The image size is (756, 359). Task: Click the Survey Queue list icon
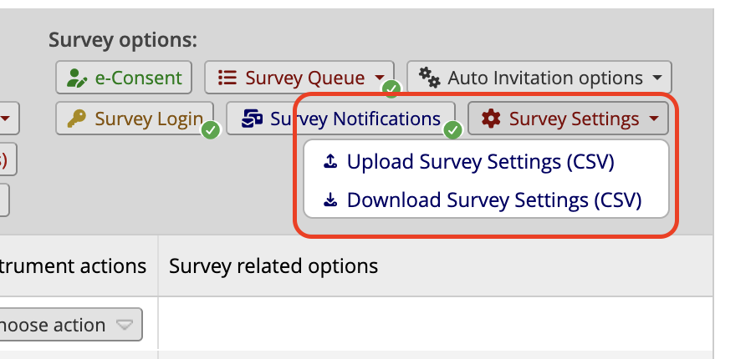(x=226, y=78)
